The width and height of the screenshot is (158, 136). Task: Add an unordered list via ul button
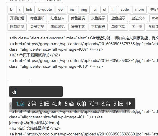pos(95,10)
